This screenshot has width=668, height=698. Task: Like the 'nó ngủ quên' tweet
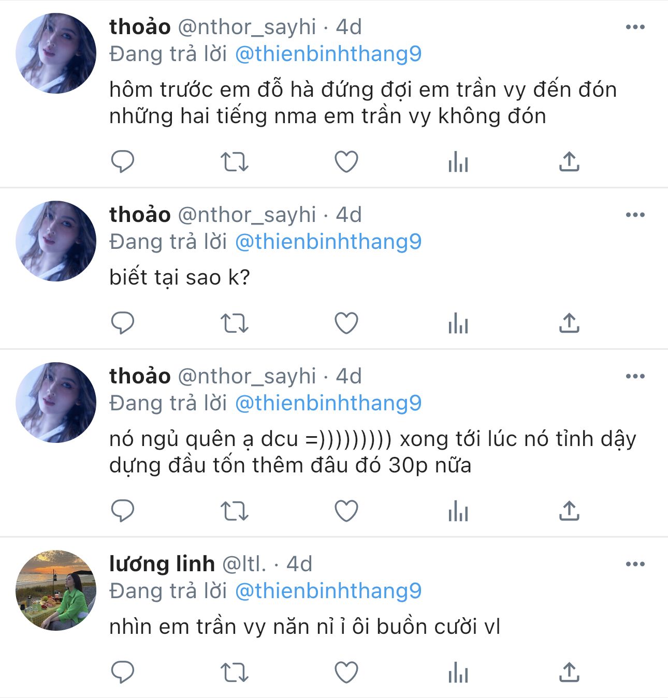346,511
